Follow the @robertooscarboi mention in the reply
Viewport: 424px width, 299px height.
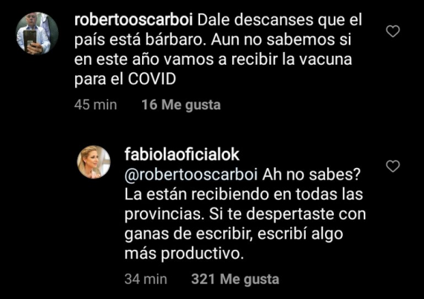pyautogui.click(x=191, y=175)
